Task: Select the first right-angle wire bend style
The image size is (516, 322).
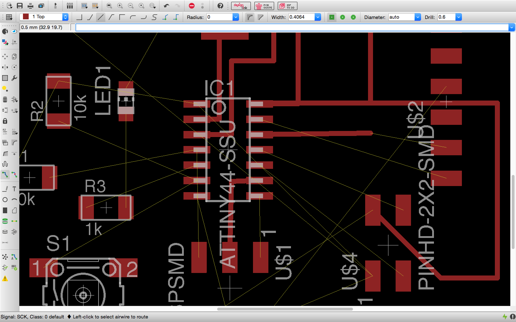Action: [x=79, y=17]
